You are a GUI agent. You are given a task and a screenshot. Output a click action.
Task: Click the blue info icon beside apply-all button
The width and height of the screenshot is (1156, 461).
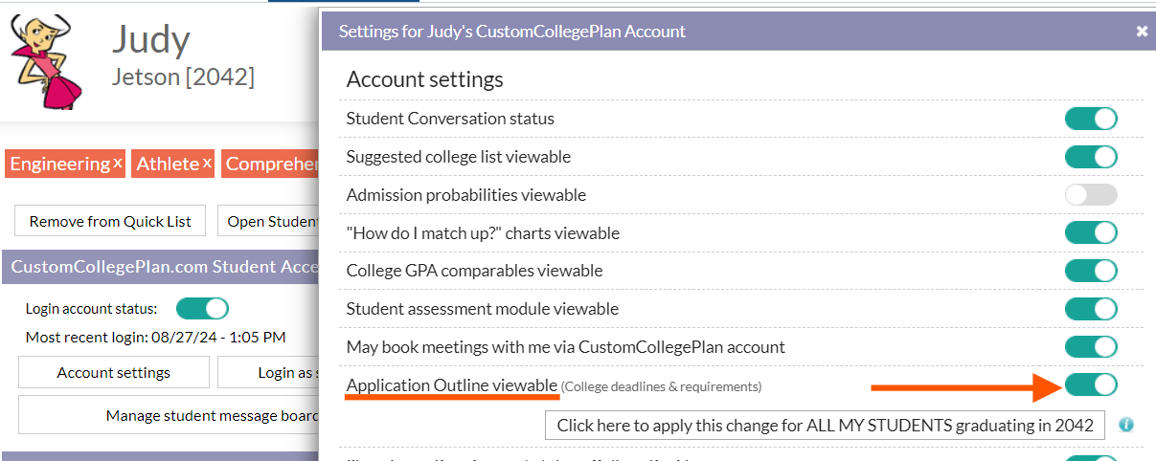click(1126, 425)
